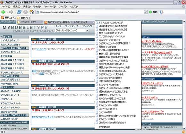Click the Google search engine icon
The image size is (186, 134).
[162, 12]
